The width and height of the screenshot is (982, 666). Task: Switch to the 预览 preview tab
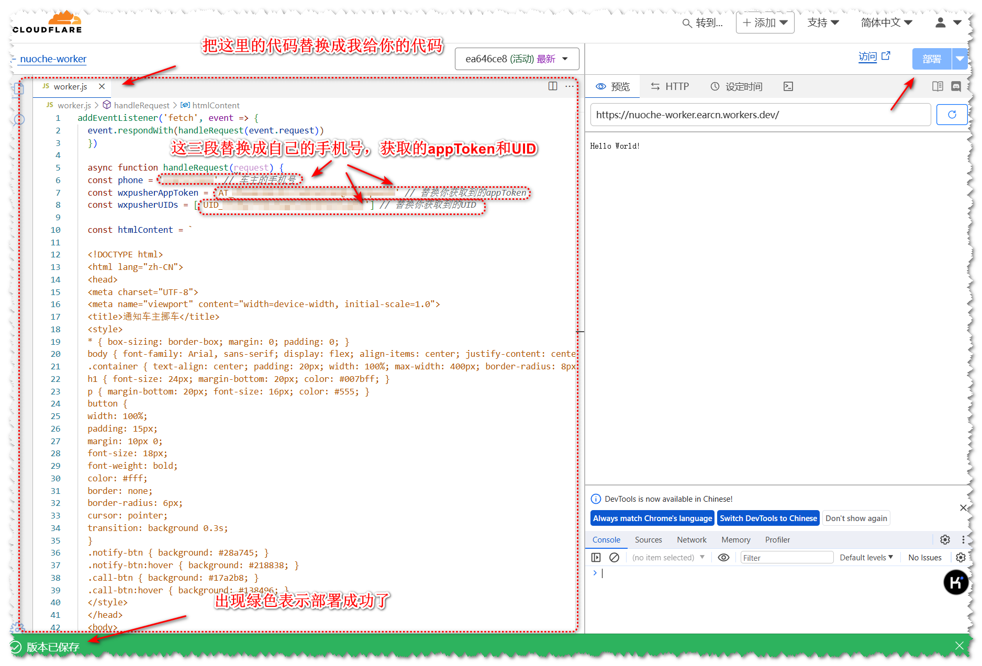pyautogui.click(x=613, y=86)
